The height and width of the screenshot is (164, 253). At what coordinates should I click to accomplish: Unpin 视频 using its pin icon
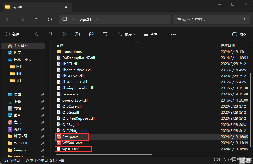[x=43, y=129]
